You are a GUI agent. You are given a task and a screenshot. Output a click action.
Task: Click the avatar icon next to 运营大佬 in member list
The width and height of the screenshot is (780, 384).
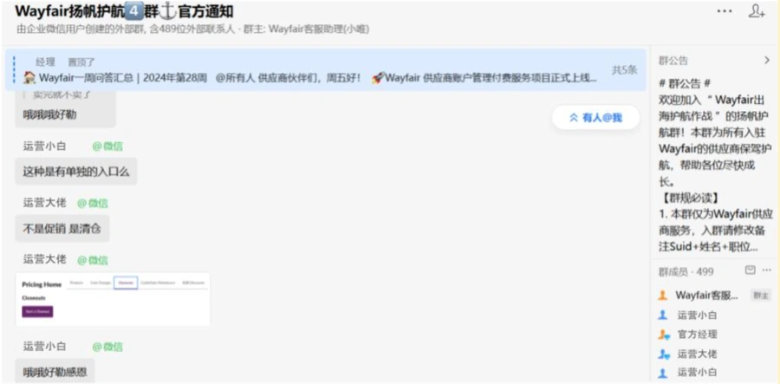click(664, 355)
